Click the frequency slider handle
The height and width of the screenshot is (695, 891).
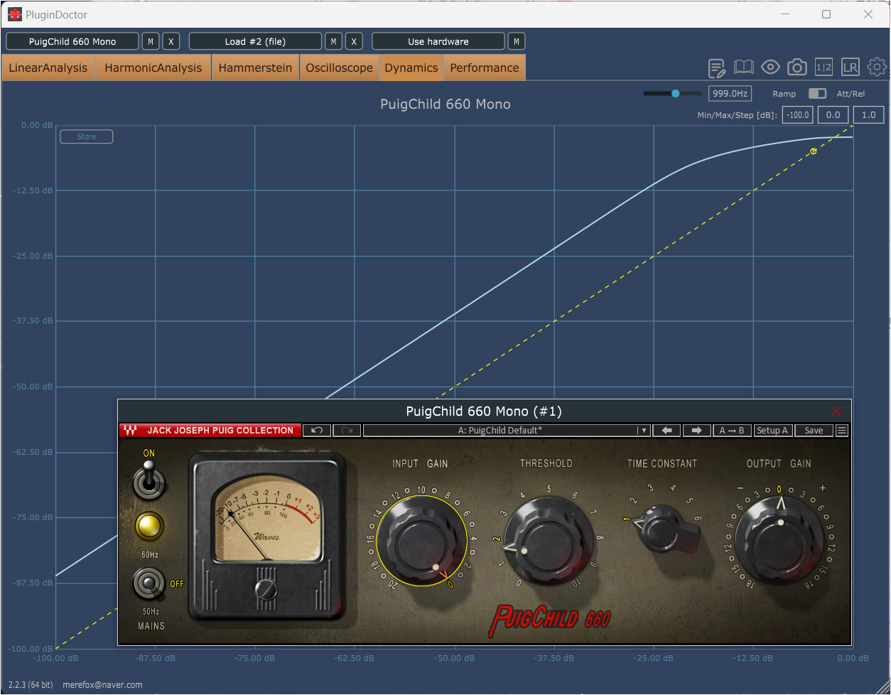click(x=675, y=94)
